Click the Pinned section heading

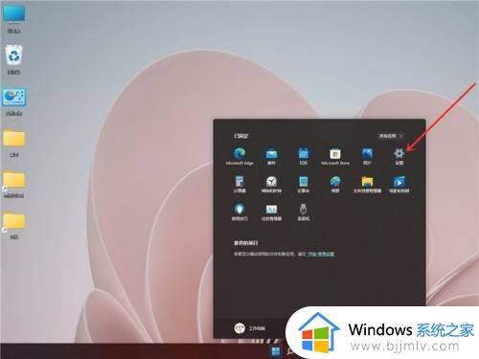[x=241, y=136]
